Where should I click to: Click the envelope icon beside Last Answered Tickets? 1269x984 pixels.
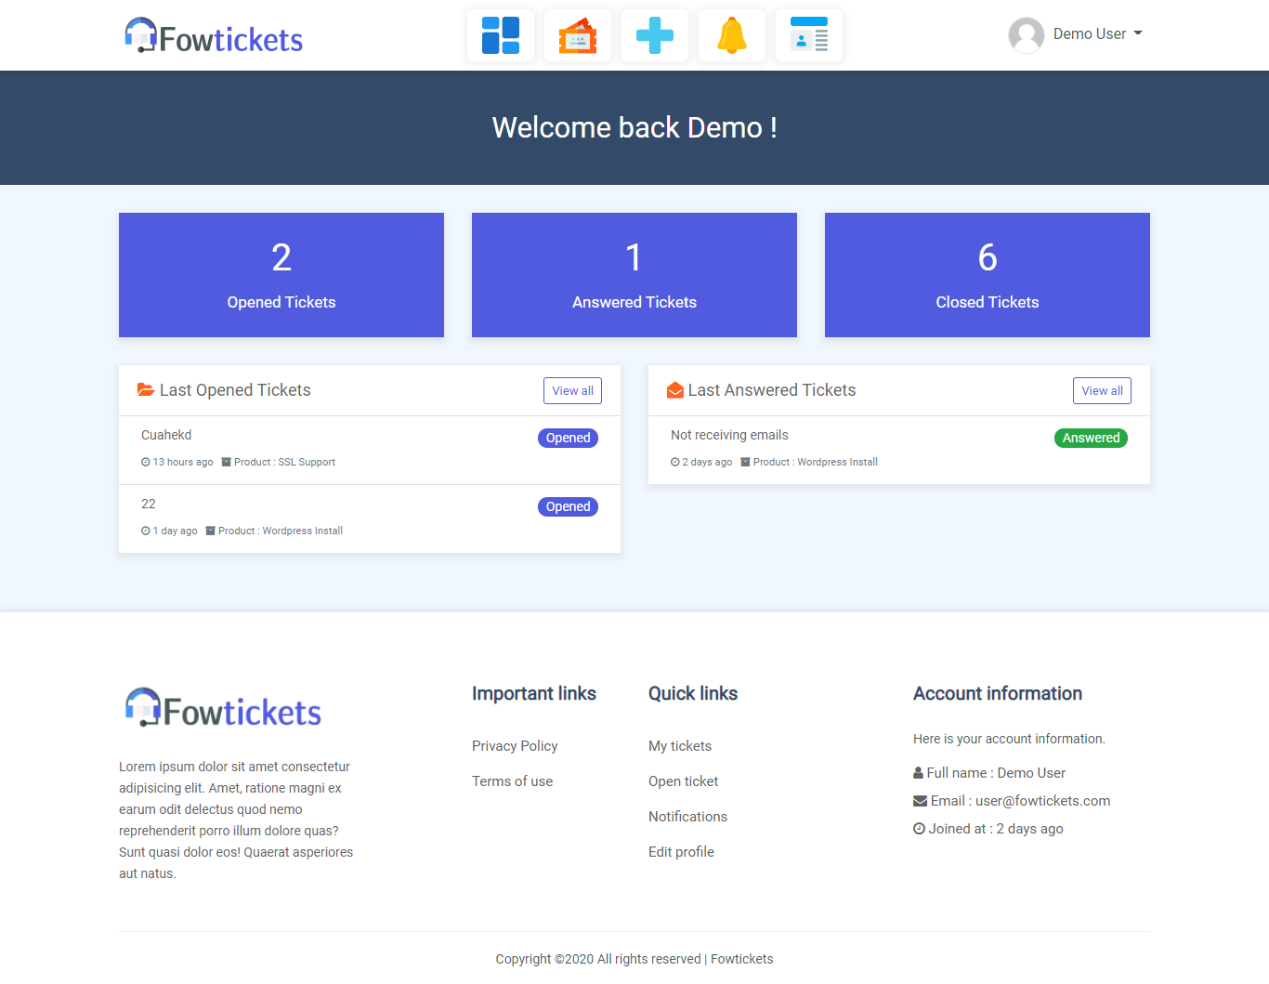(x=674, y=389)
